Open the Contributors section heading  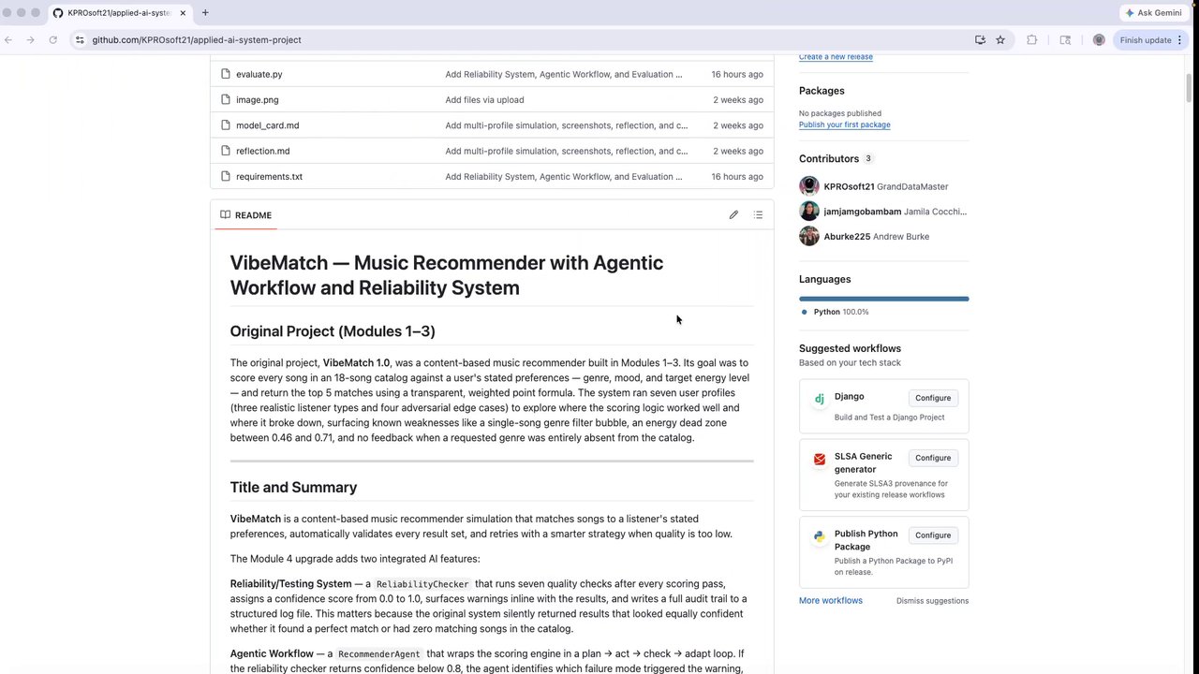pyautogui.click(x=829, y=159)
